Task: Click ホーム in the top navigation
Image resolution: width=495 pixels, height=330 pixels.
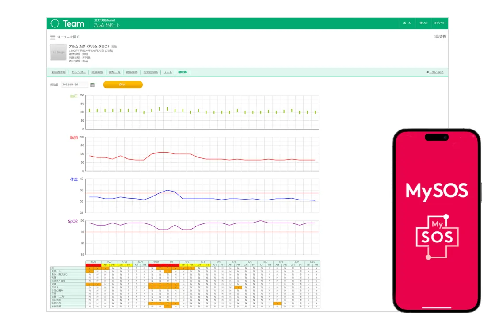Action: [x=407, y=23]
